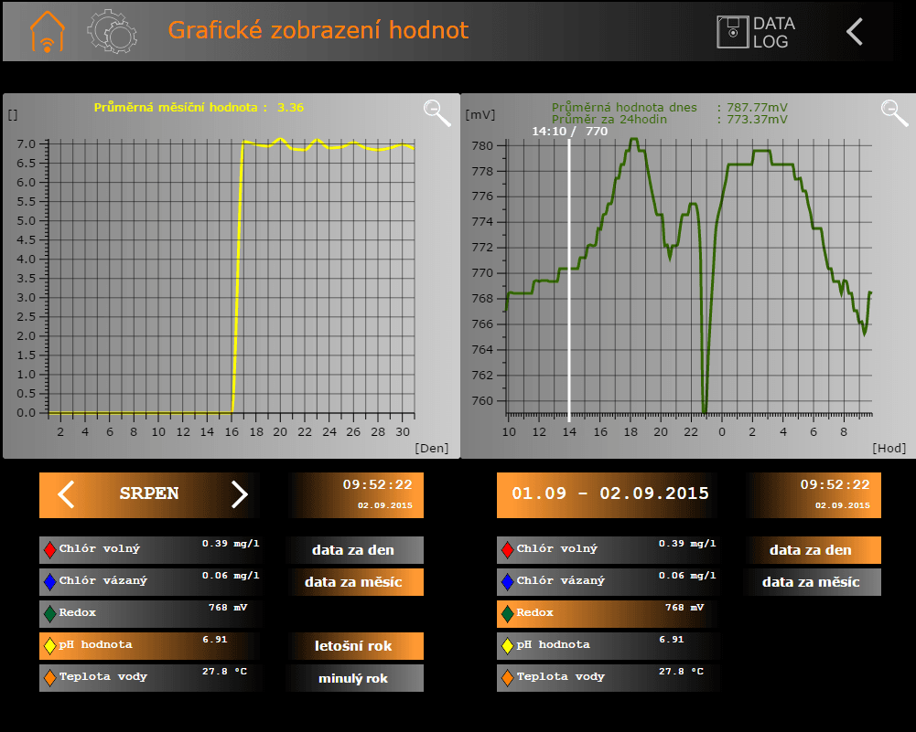
Task: Zoom the Redox daily chart magnifier
Action: coord(894,112)
